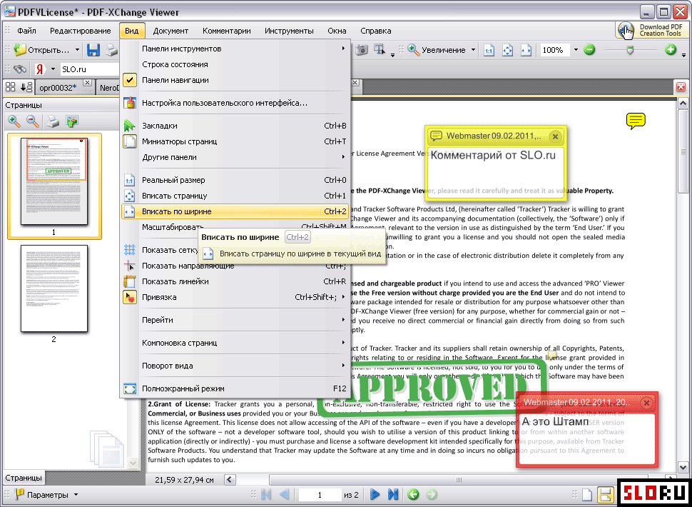This screenshot has height=507, width=692.
Task: Click Download PDF Creation Tools button
Action: (652, 30)
